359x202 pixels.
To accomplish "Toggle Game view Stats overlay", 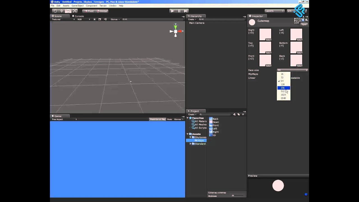I will pos(169,120).
